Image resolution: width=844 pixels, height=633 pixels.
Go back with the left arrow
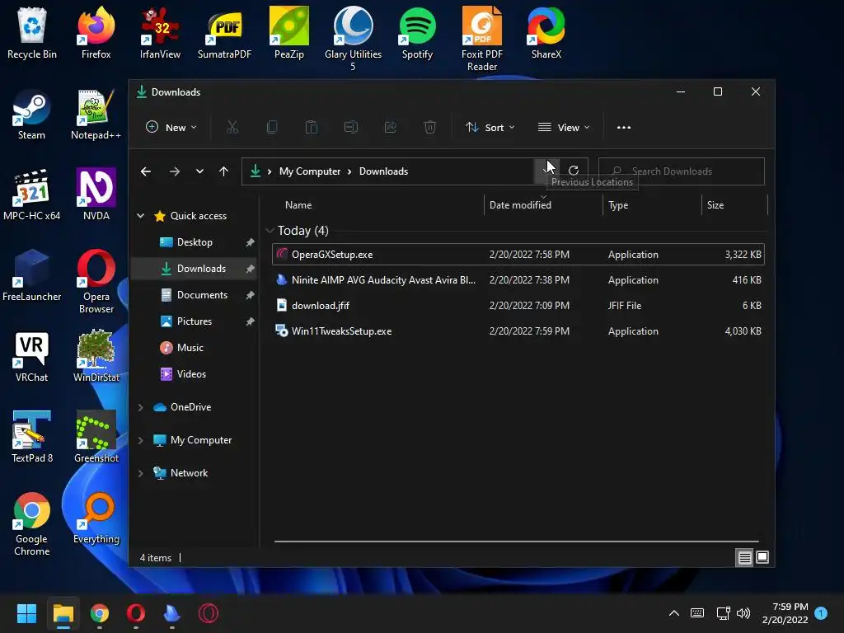tap(146, 171)
